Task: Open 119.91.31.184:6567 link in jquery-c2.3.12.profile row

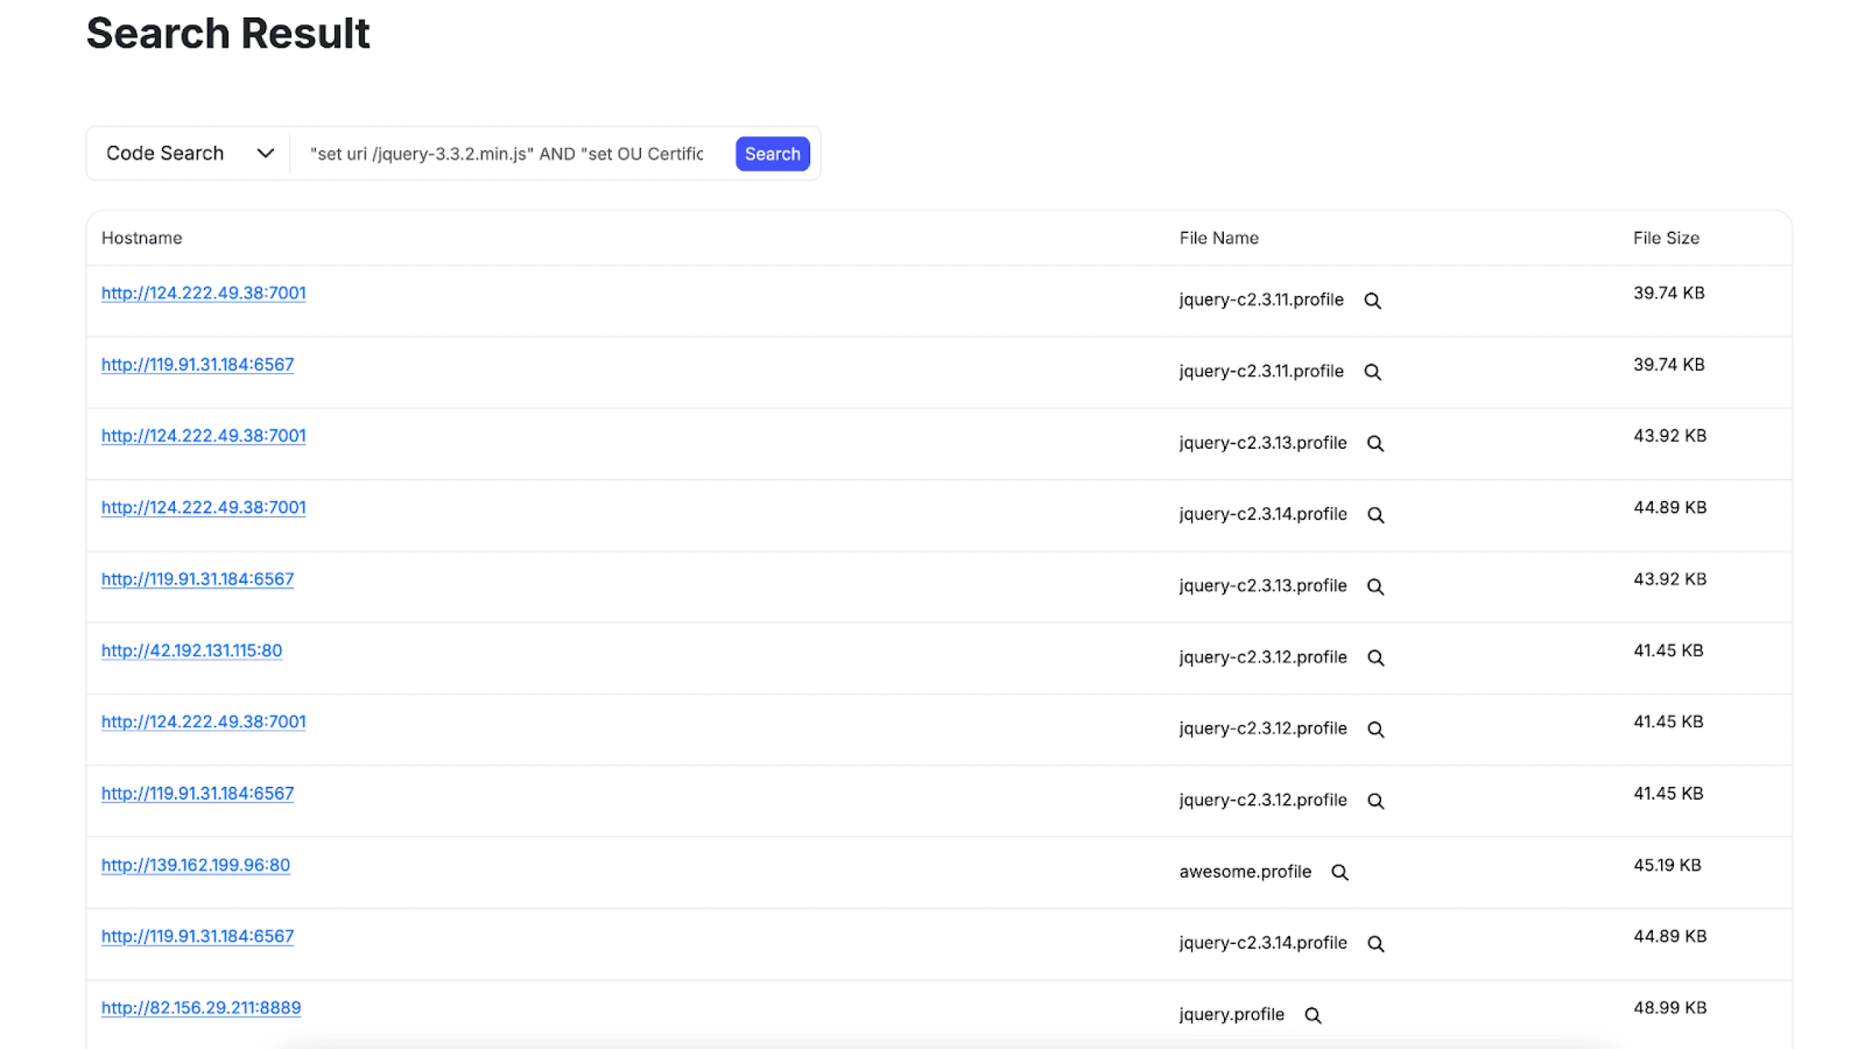Action: (197, 793)
